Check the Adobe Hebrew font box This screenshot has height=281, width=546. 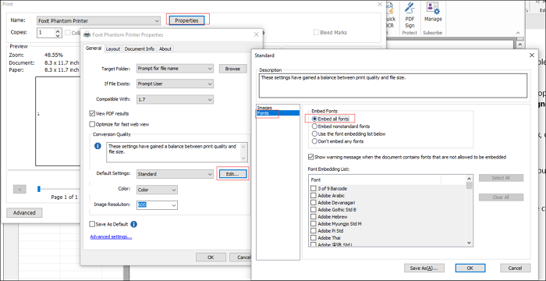(314, 217)
